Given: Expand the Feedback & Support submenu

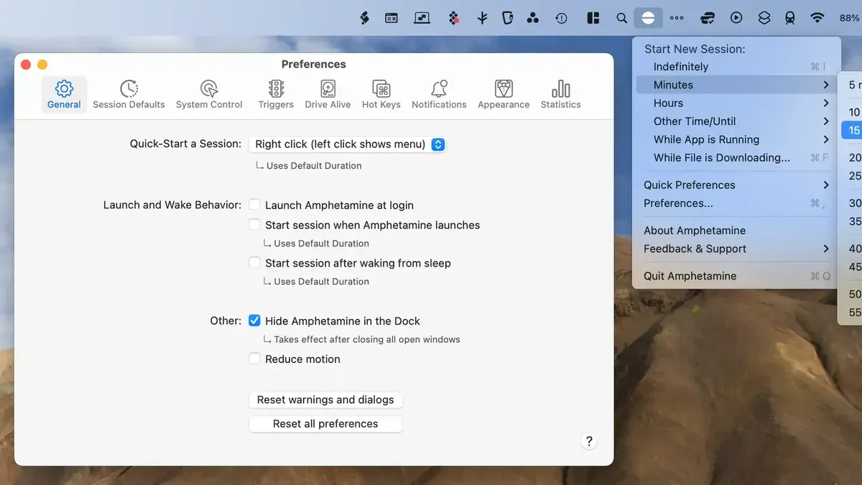Looking at the screenshot, I should coord(735,249).
